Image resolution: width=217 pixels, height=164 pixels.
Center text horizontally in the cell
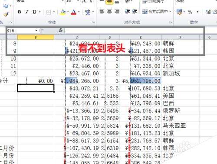[109, 11]
